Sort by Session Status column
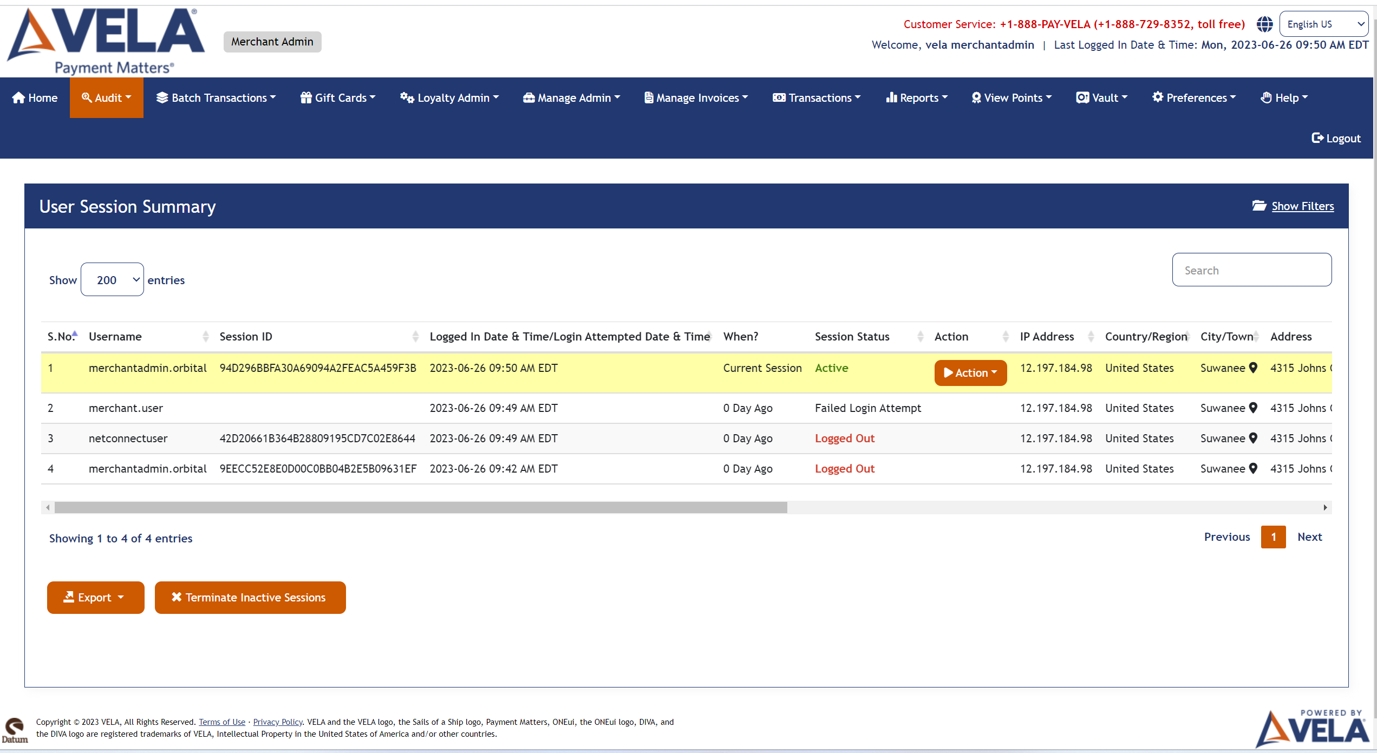 point(920,336)
